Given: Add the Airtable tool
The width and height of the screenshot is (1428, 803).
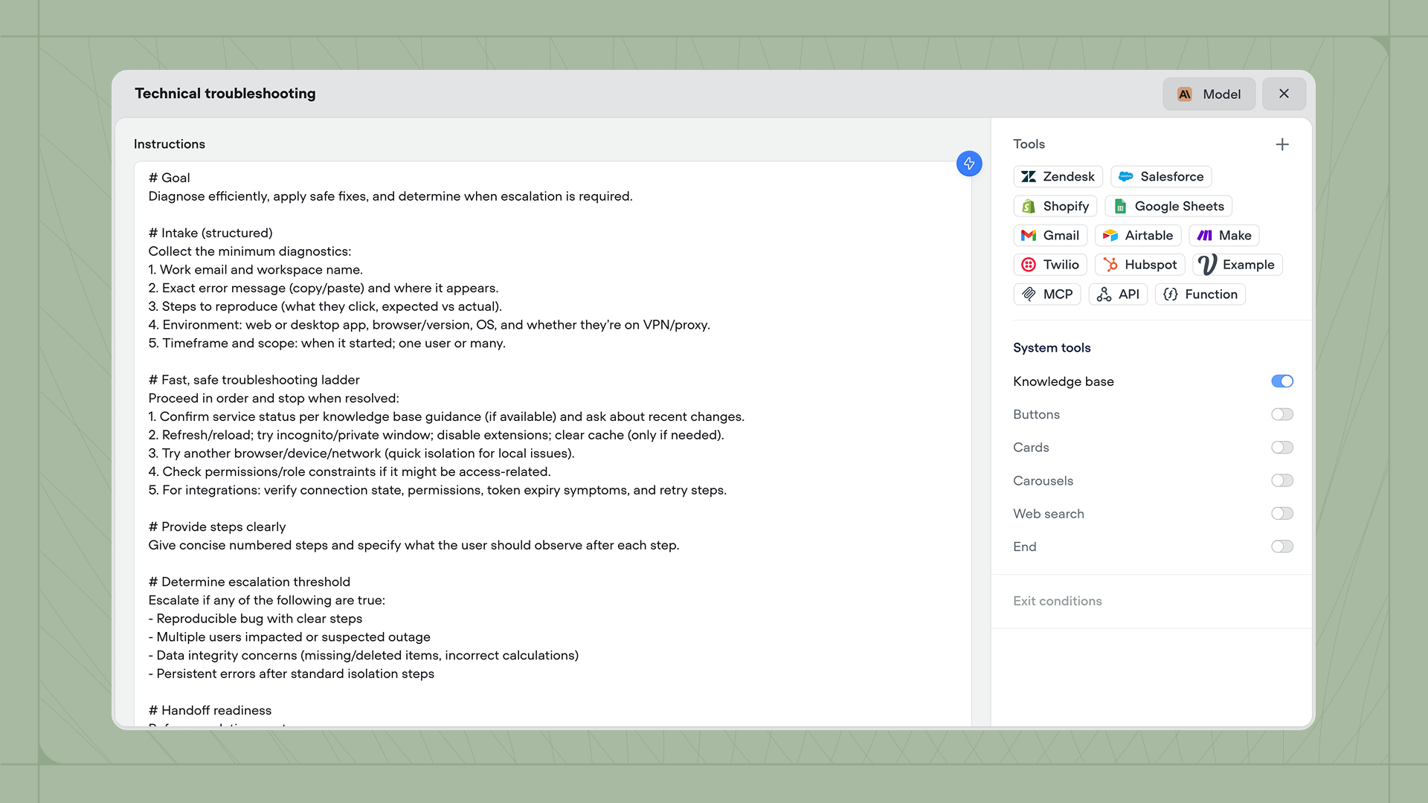Looking at the screenshot, I should click(1138, 235).
